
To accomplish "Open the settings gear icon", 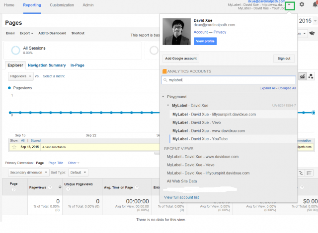I will coord(302,4).
